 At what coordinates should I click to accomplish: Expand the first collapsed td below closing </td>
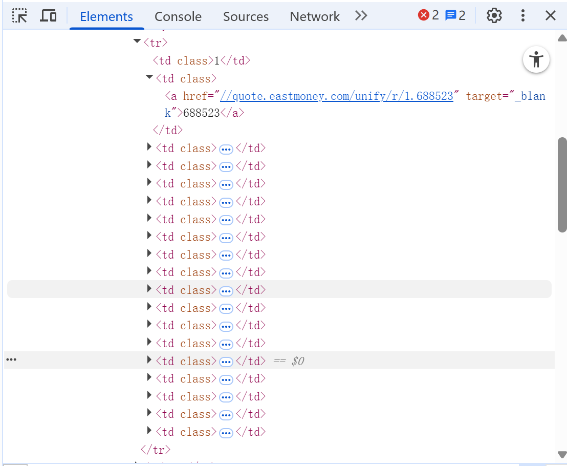click(149, 146)
